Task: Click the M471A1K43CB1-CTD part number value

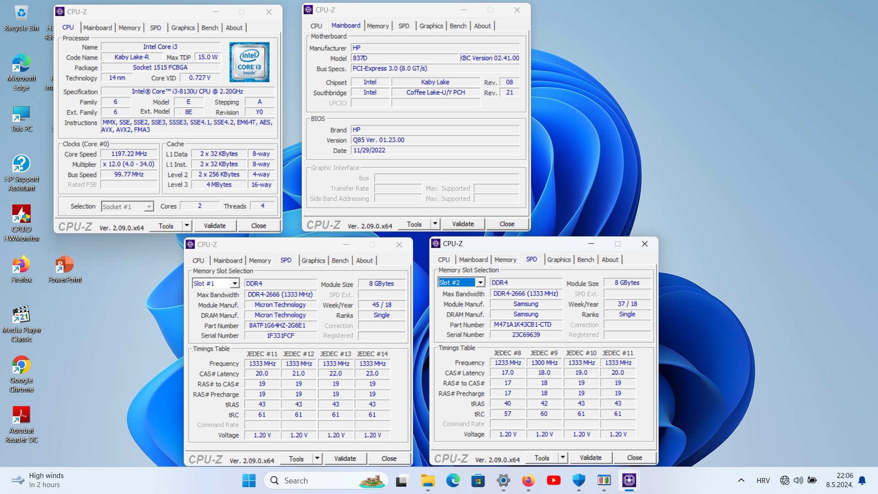Action: pyautogui.click(x=526, y=324)
